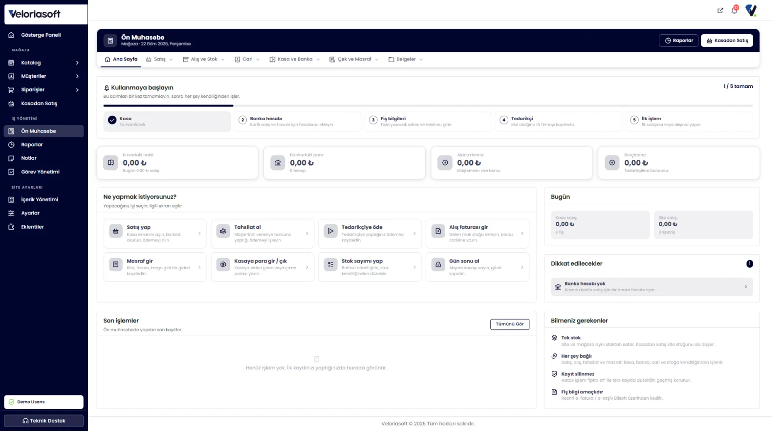Open the notifications bell icon
This screenshot has height=431, width=782.
tap(734, 10)
